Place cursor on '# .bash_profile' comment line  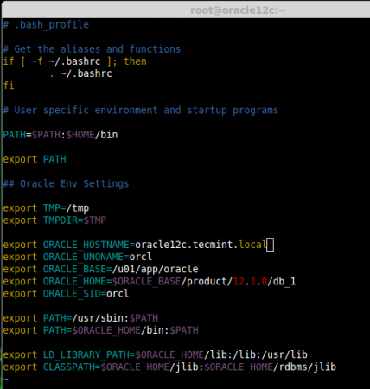pyautogui.click(x=46, y=25)
